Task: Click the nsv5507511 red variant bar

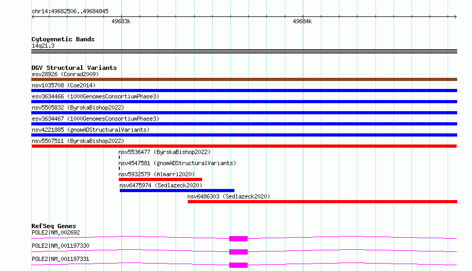Action: tap(244, 146)
